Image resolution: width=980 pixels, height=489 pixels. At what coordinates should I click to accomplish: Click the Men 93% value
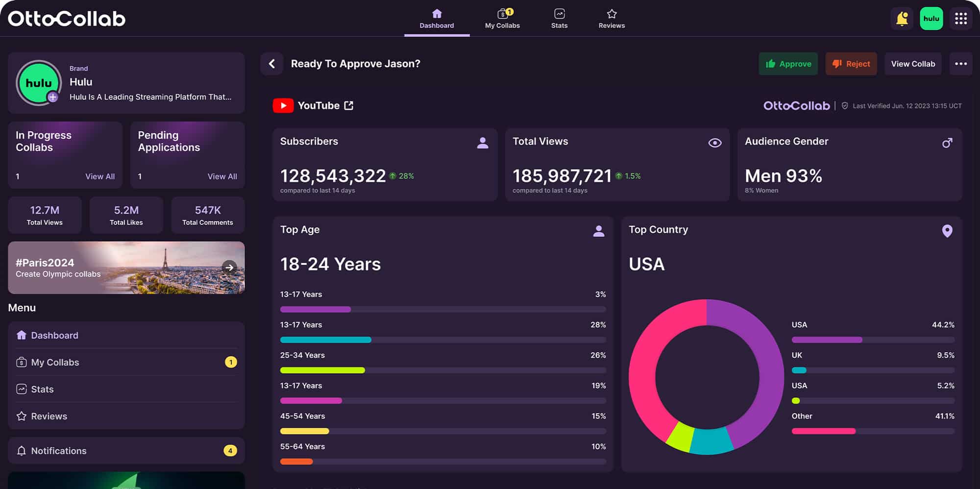pos(784,176)
